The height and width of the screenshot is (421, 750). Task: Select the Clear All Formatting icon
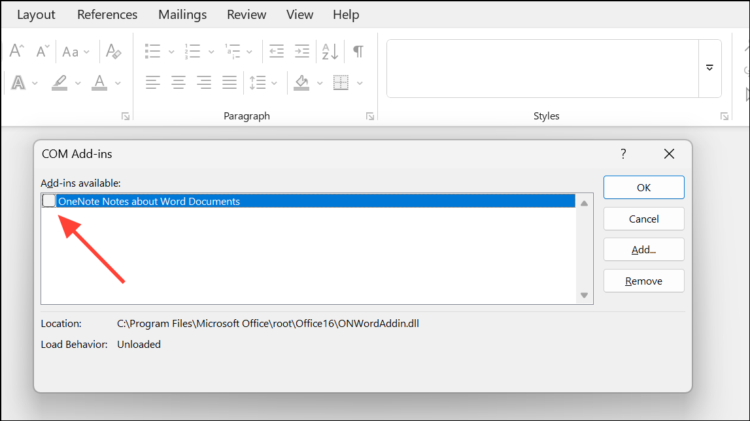(114, 50)
